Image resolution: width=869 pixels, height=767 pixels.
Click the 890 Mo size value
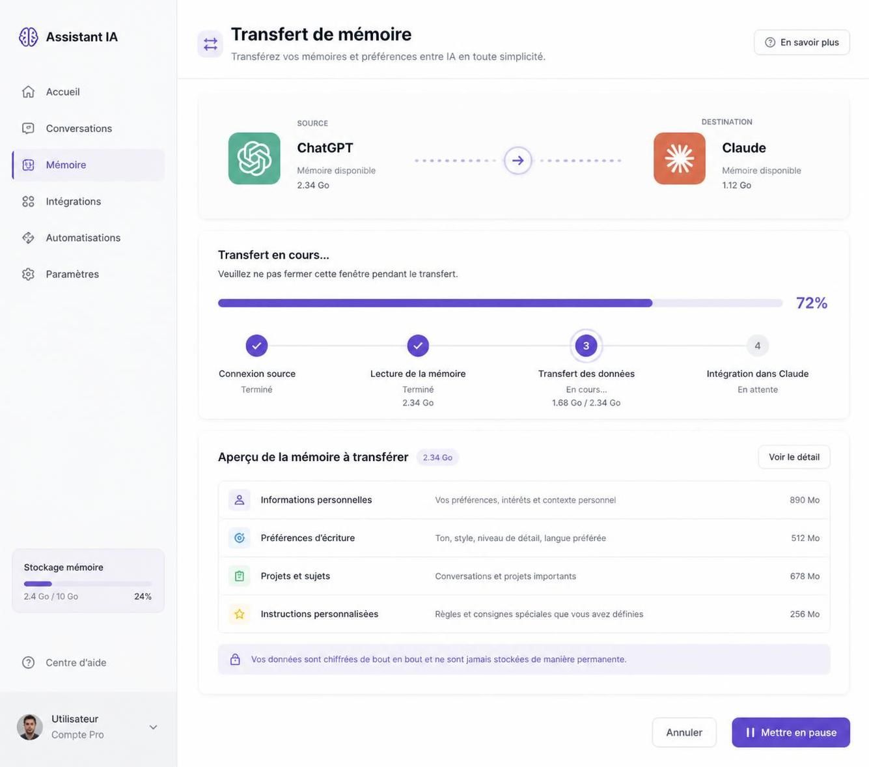805,500
